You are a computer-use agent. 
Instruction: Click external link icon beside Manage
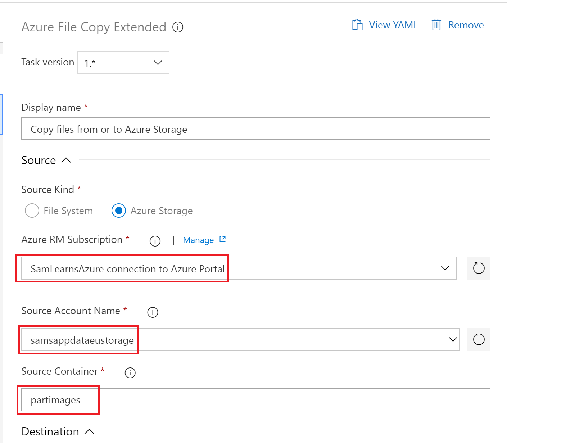click(x=223, y=240)
